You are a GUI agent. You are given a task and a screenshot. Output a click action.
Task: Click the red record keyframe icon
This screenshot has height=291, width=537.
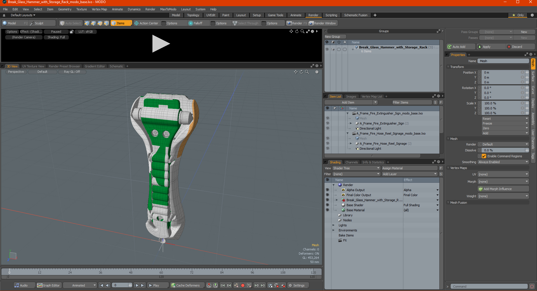pyautogui.click(x=243, y=285)
